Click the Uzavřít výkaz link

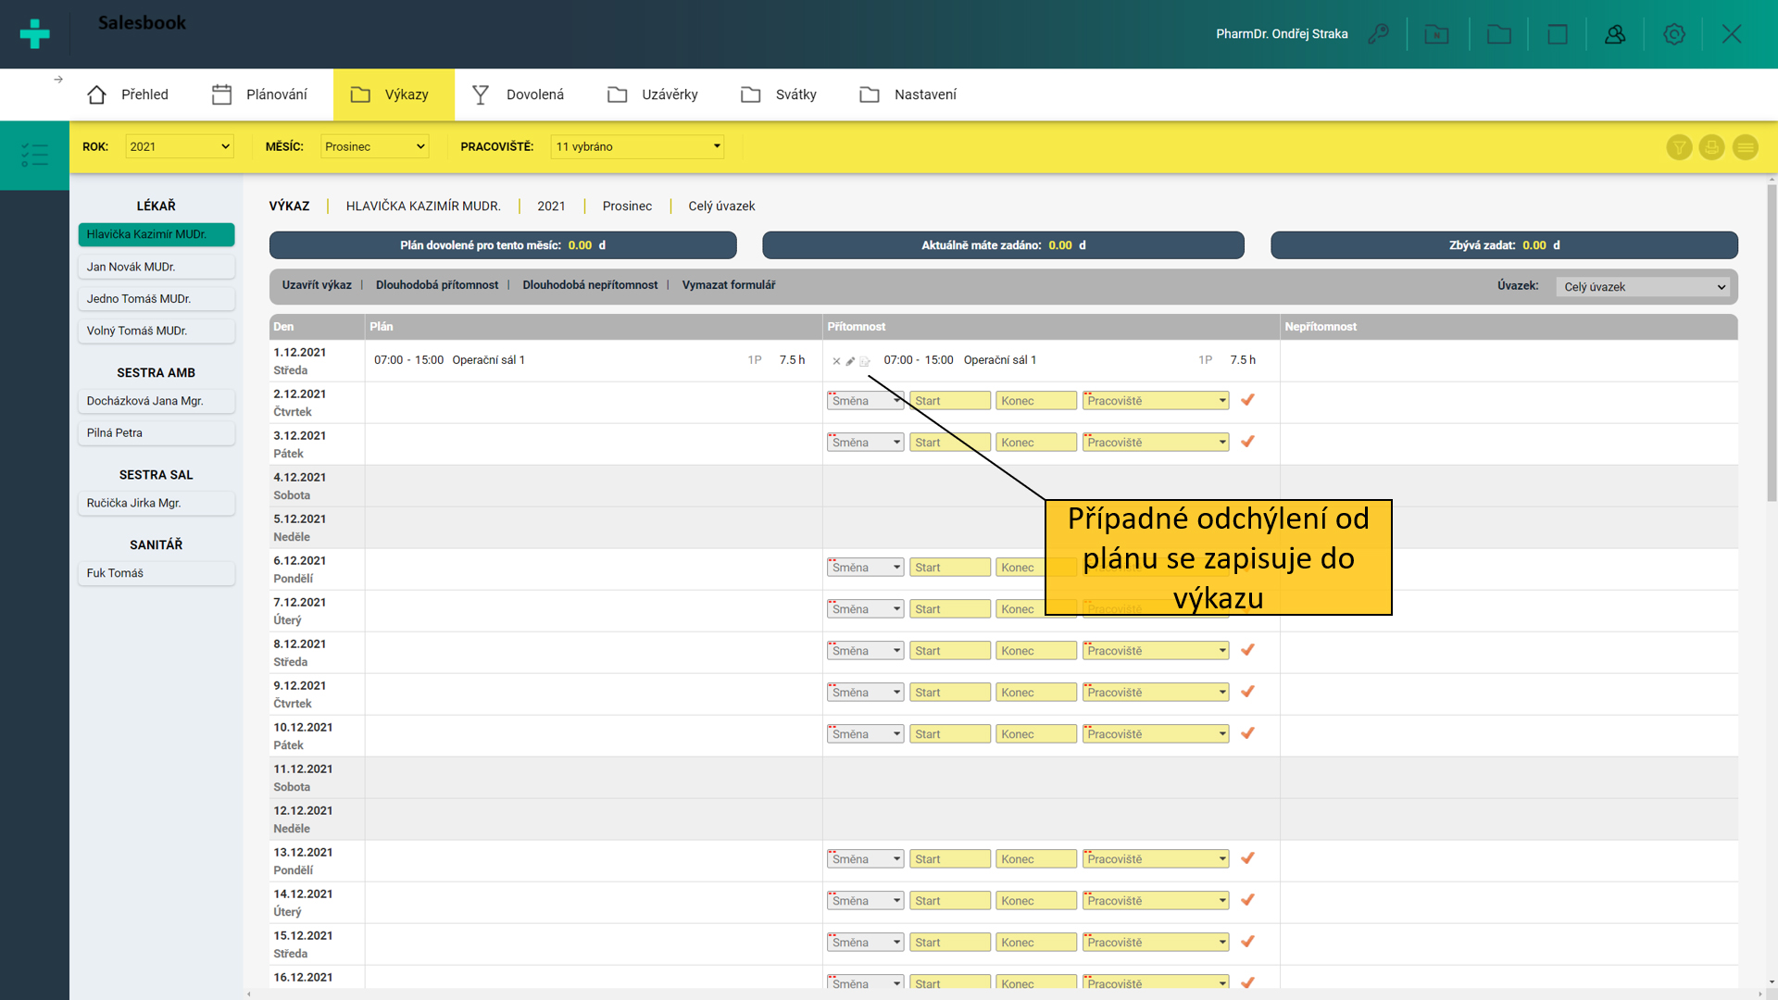click(x=317, y=285)
